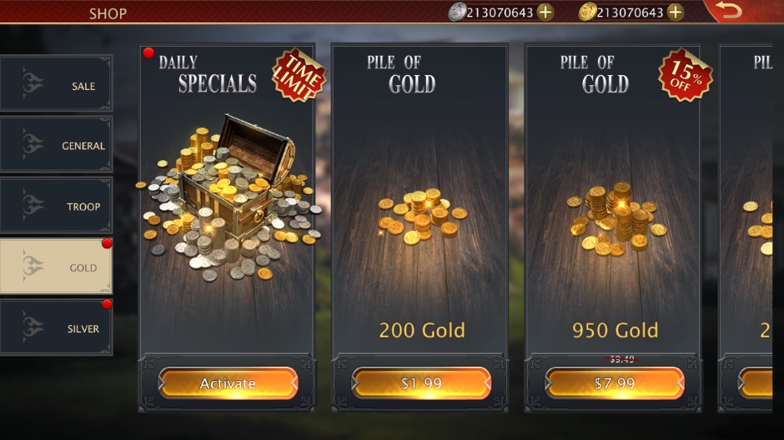The image size is (784, 440).
Task: Tap the plus icon beside gold balance
Action: (676, 12)
